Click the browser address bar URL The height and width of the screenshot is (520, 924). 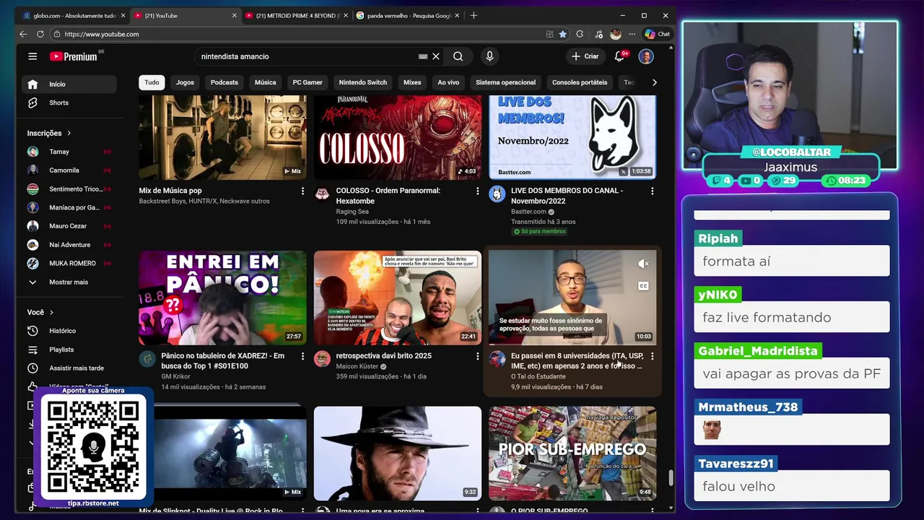coord(102,34)
